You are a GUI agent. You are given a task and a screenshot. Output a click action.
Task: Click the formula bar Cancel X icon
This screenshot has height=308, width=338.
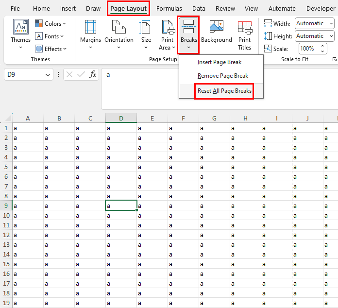tap(69, 74)
